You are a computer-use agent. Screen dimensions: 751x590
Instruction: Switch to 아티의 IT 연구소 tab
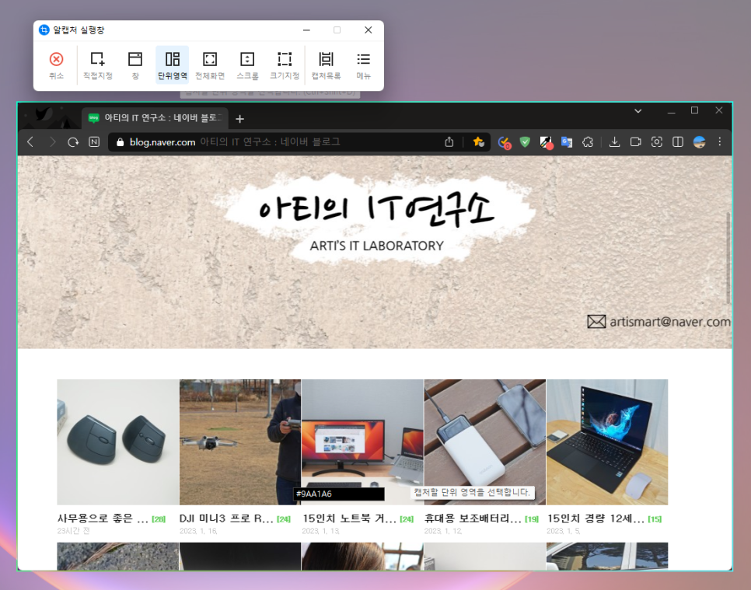(x=155, y=118)
